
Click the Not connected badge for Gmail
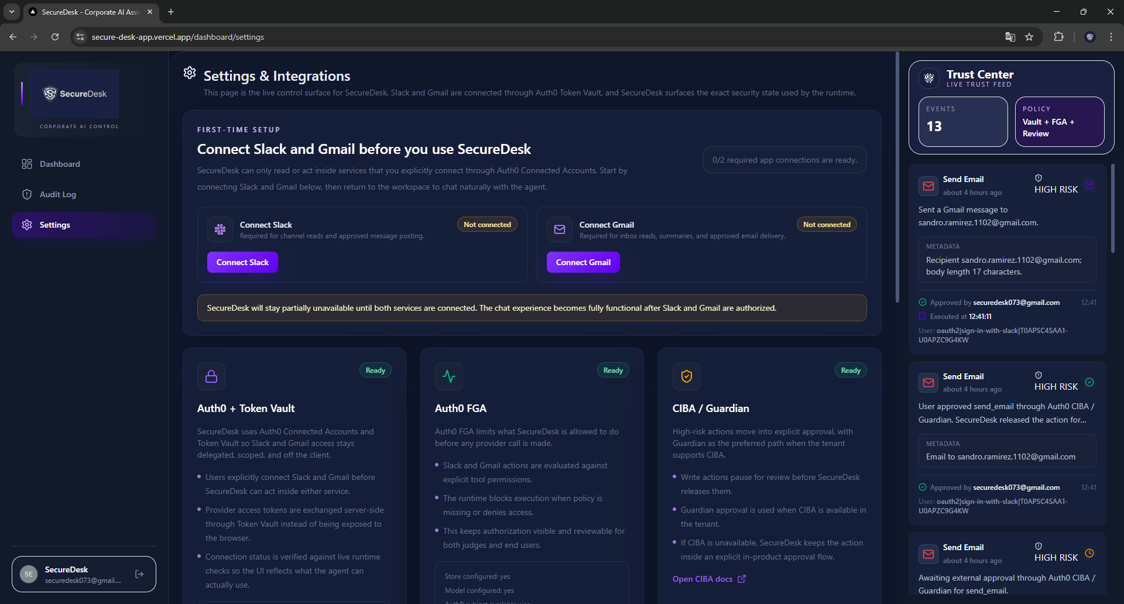pos(827,225)
